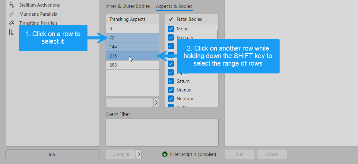Open the arrow button beside Compile
The height and width of the screenshot is (164, 358).
[139, 154]
